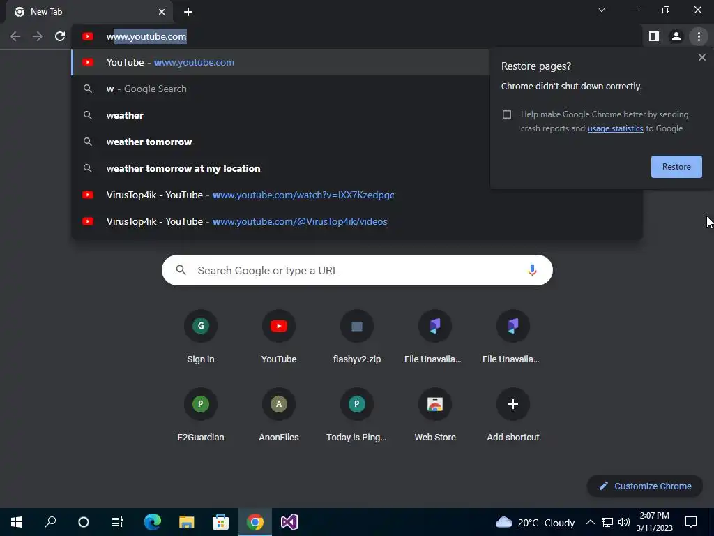
Task: Open Microsoft Store from the taskbar
Action: pos(221,522)
